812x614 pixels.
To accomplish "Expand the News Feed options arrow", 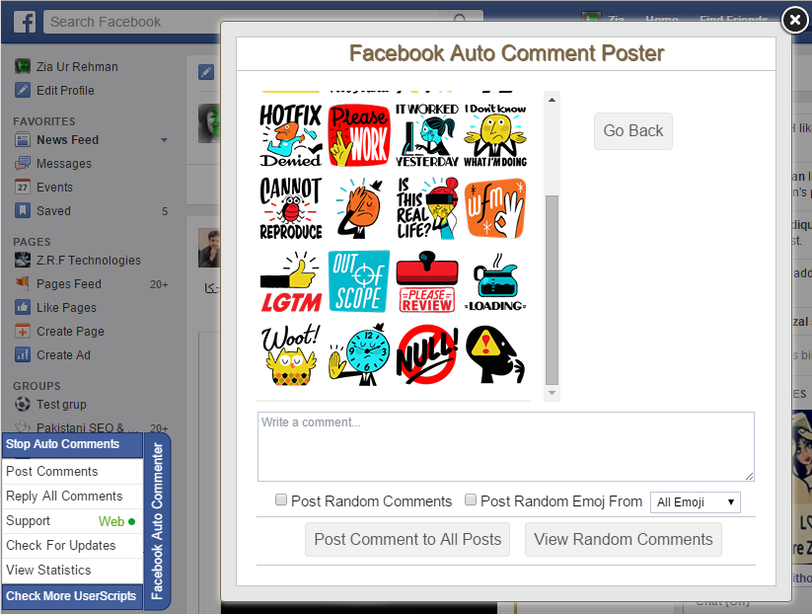I will [164, 140].
